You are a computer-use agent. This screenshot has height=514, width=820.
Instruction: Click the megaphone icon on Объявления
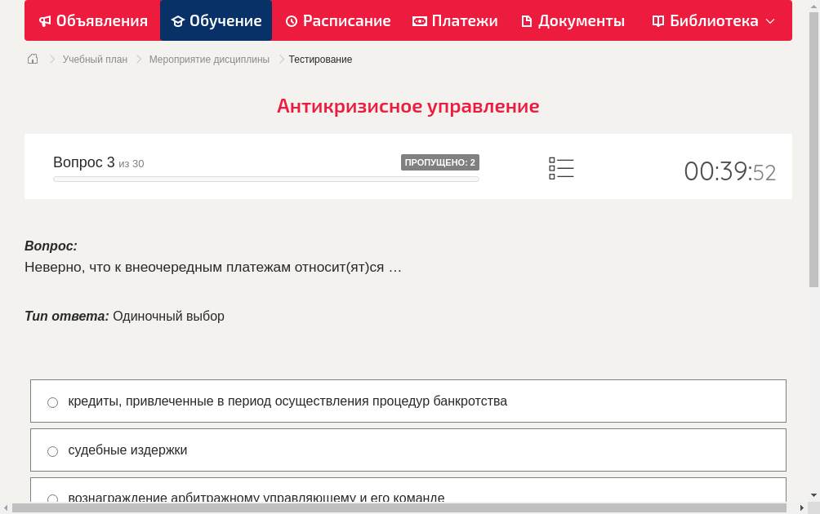click(x=46, y=20)
